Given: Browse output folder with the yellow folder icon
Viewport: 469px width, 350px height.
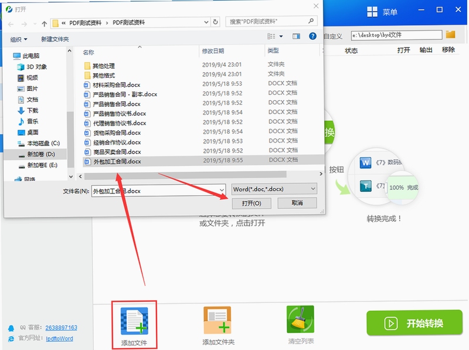Looking at the screenshot, I should (x=450, y=35).
